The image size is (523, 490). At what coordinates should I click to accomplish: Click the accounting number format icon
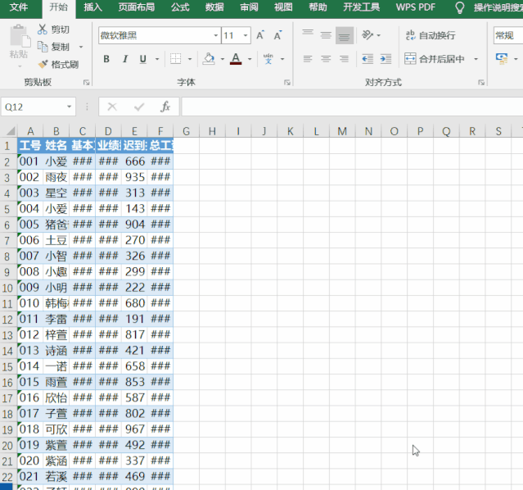click(502, 58)
